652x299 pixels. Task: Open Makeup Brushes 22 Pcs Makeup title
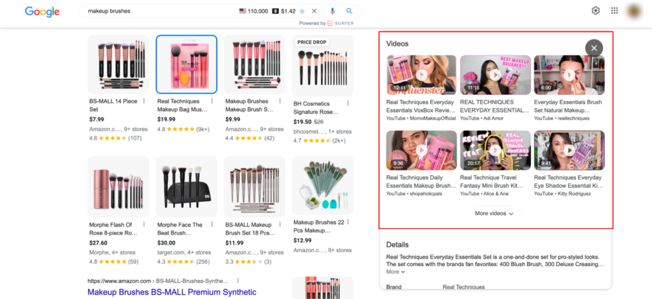coord(319,226)
